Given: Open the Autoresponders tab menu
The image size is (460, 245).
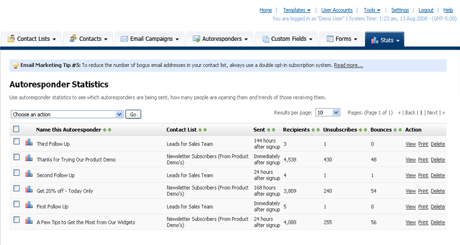Looking at the screenshot, I should (x=220, y=39).
